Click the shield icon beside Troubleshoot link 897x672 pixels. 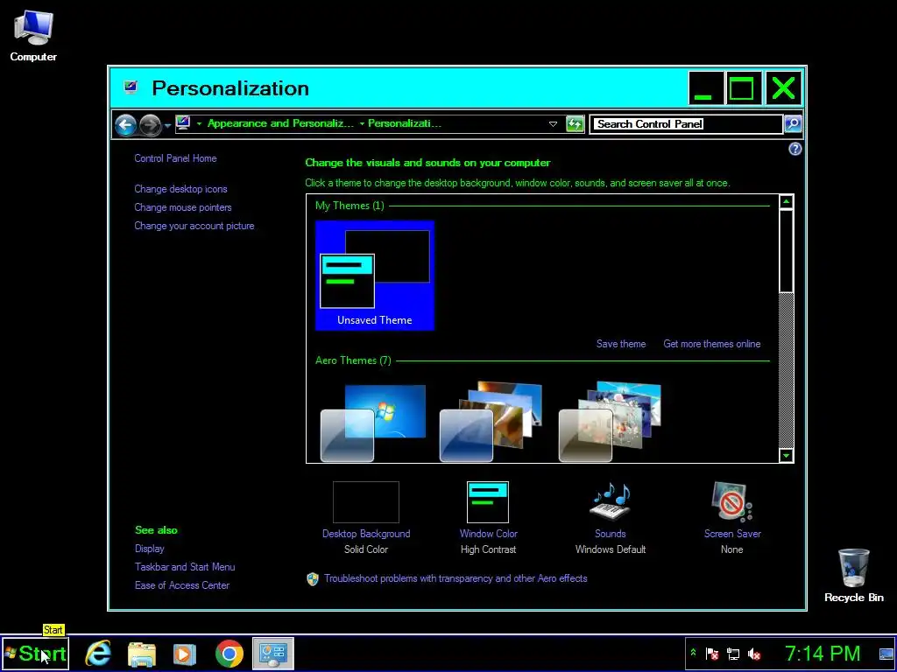point(313,579)
